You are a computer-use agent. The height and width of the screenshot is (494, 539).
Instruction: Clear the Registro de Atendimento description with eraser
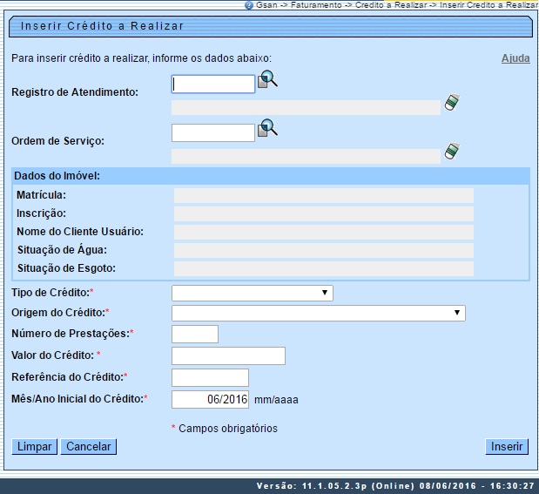pos(452,103)
